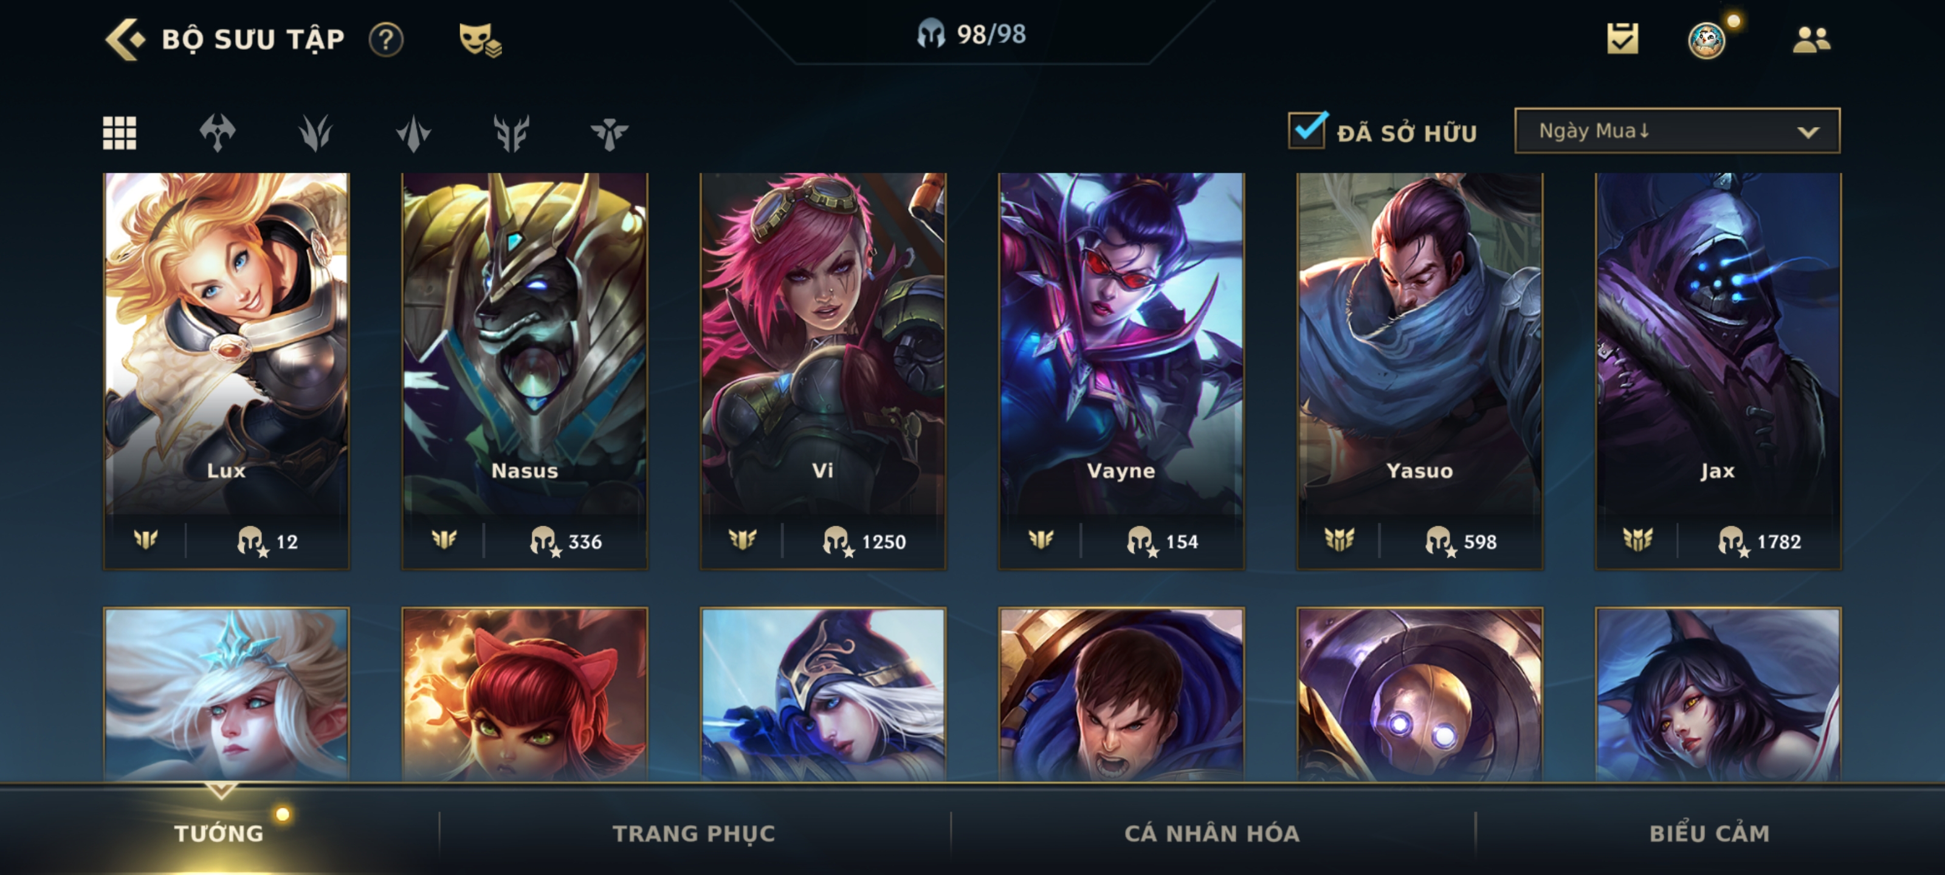Uncheck the Đã Sở Hữu checkbox
This screenshot has width=1945, height=875.
pos(1307,130)
